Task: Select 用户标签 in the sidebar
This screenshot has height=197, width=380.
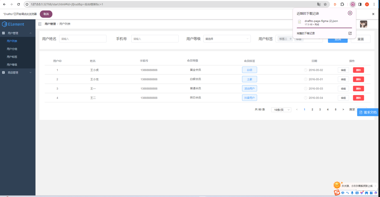Action: (18, 57)
